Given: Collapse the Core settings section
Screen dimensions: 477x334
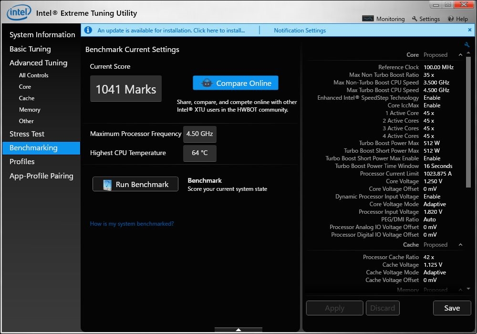Looking at the screenshot, I should coord(461,55).
